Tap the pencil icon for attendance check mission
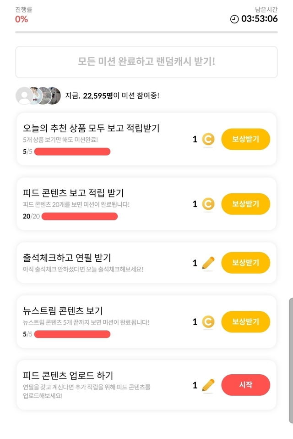293x439 pixels. [208, 263]
